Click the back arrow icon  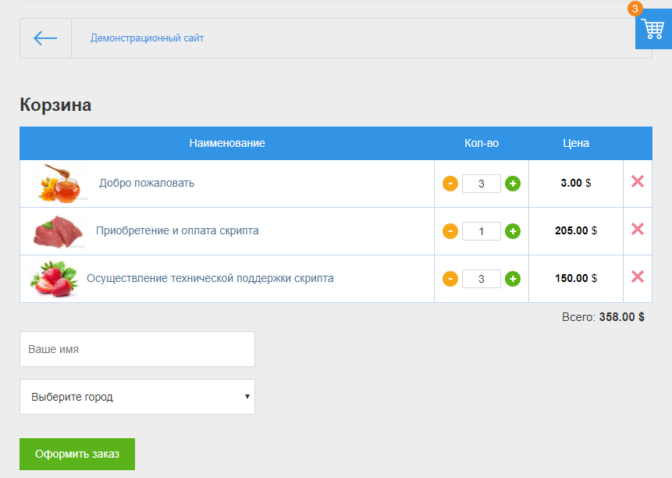[x=45, y=38]
